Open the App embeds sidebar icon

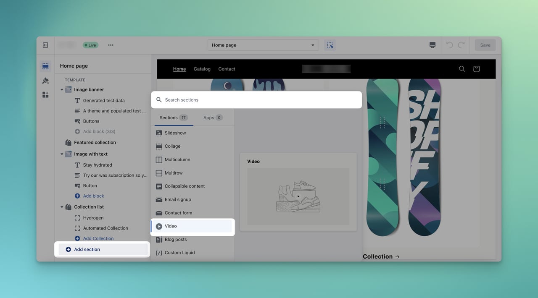click(x=45, y=95)
